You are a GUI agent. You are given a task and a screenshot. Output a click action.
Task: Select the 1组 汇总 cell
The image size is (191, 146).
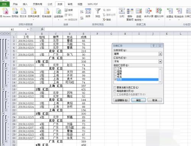click(x=42, y=62)
